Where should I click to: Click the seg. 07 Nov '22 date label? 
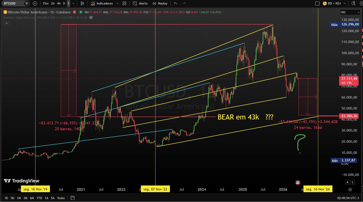point(155,189)
